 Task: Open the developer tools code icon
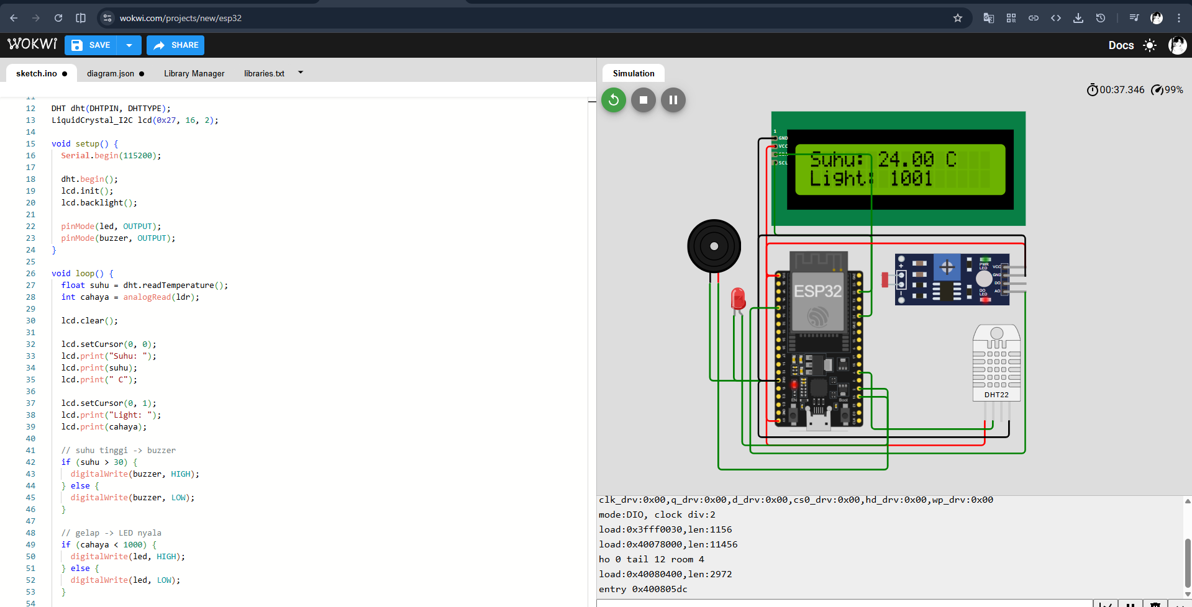1056,18
